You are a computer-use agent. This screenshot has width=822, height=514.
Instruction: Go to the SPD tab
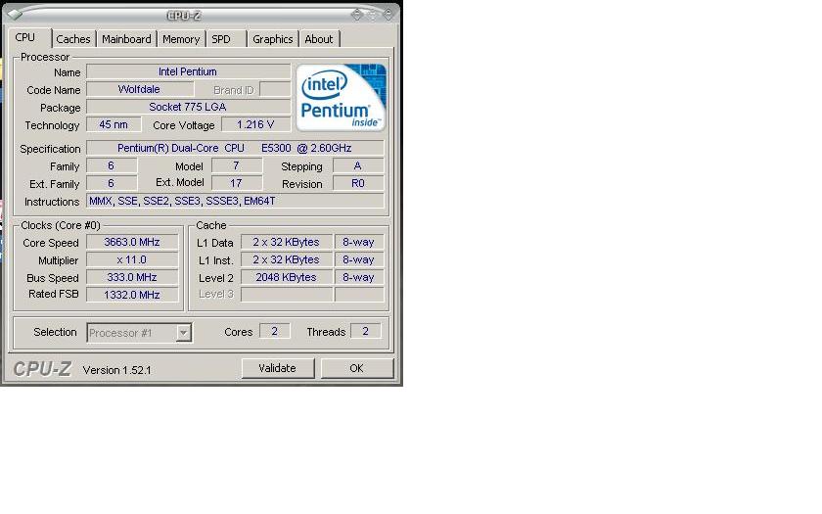tap(226, 39)
